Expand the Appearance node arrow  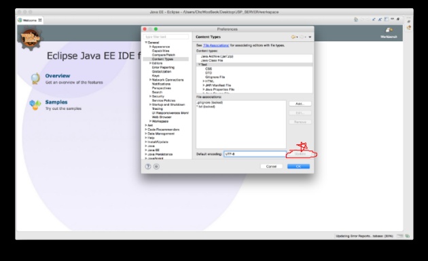coord(150,47)
